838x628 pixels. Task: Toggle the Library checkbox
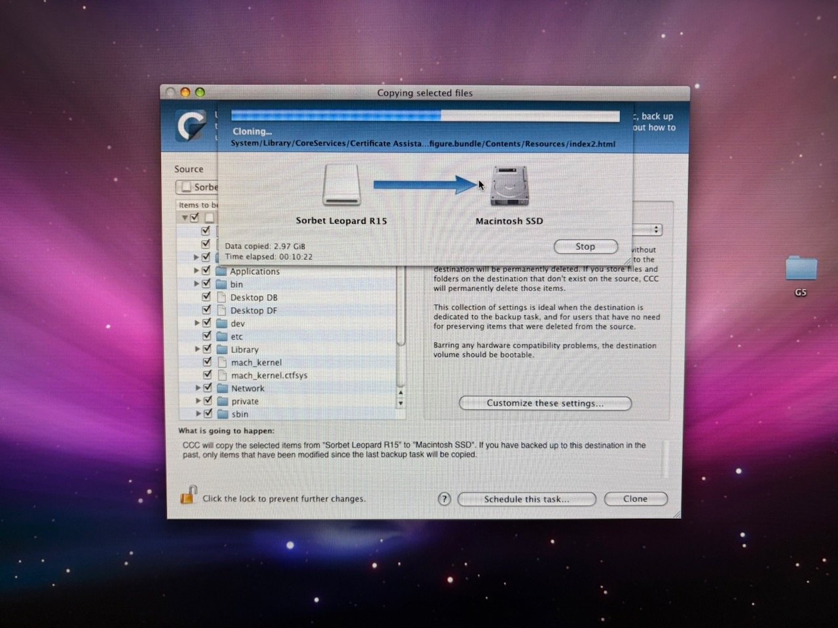click(207, 349)
